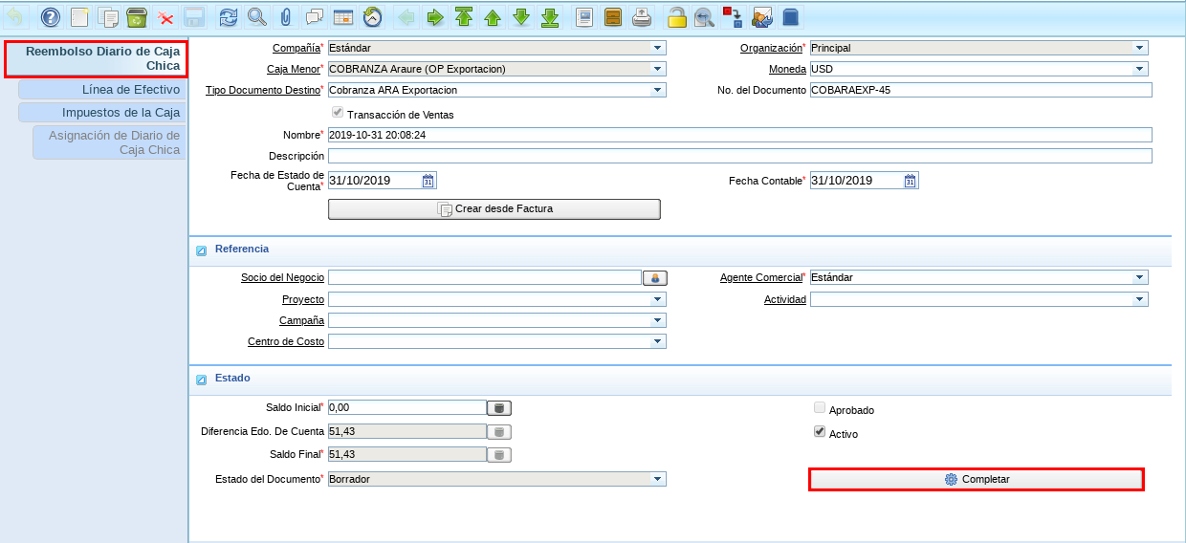Collapse the Referencia section

tap(202, 250)
